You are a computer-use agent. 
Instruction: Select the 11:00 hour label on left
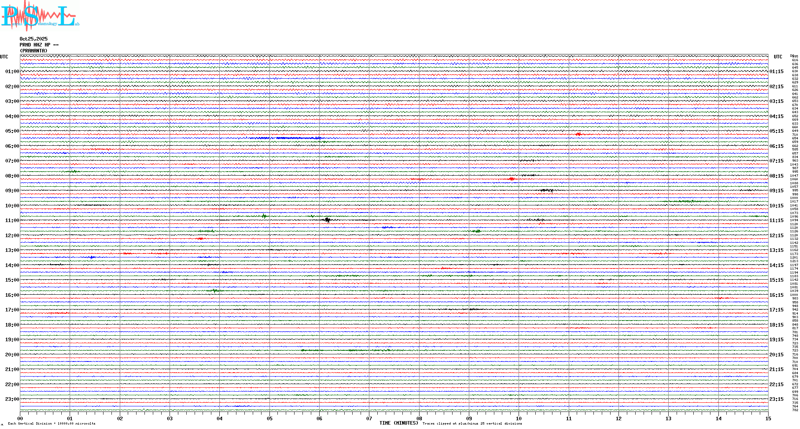tap(12, 220)
